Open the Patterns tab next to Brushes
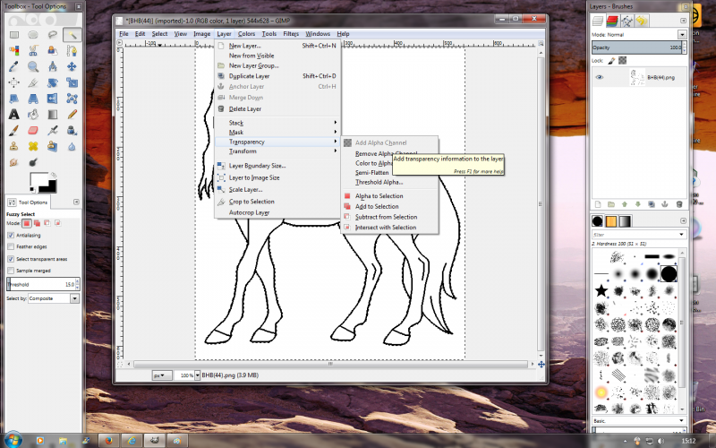This screenshot has width=716, height=448. 611,221
